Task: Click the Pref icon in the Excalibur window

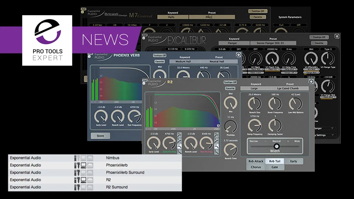Action: [145, 35]
